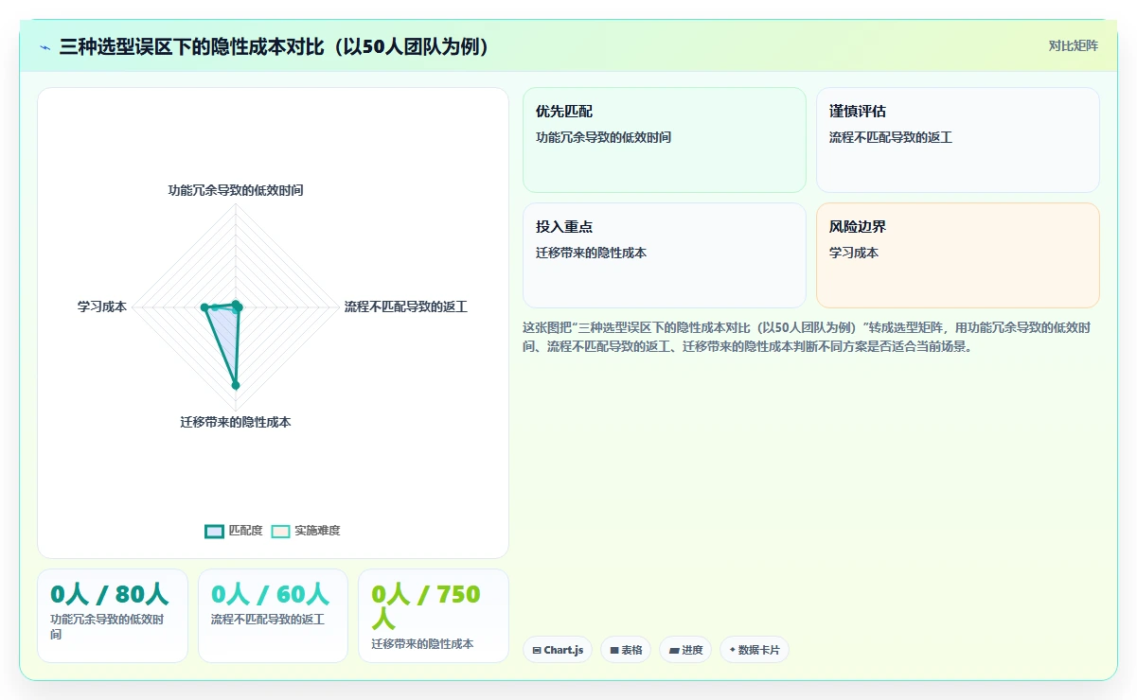Screen dimensions: 1137x700
Task: Click the description paragraph starting 这张图把
Action: click(x=807, y=337)
